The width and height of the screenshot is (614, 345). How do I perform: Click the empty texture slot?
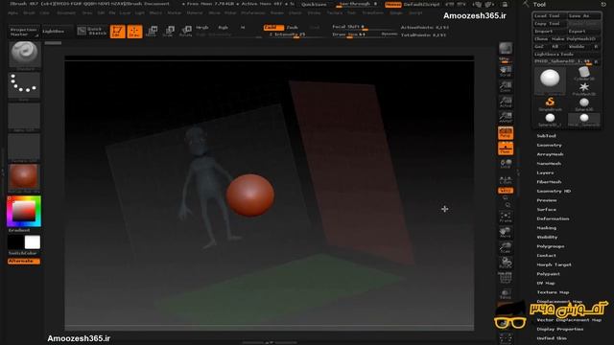(24, 147)
